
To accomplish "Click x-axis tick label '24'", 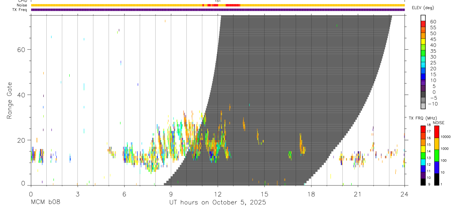I will [x=405, y=194].
